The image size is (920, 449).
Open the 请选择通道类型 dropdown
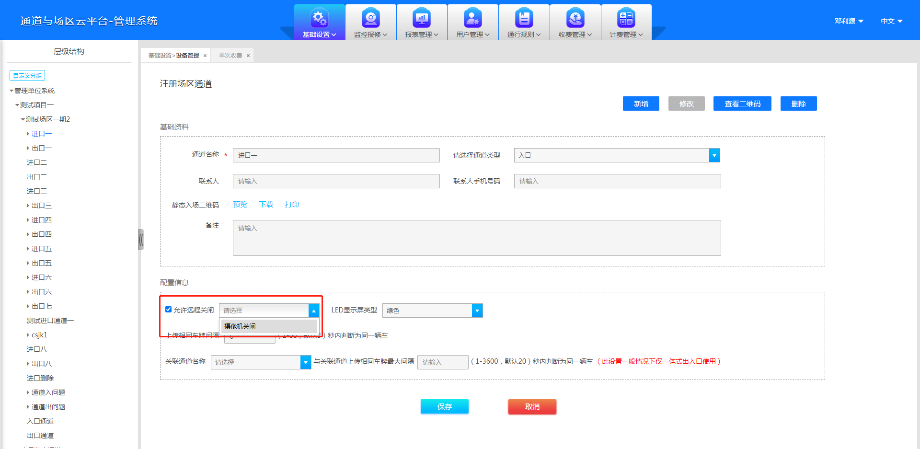point(714,155)
